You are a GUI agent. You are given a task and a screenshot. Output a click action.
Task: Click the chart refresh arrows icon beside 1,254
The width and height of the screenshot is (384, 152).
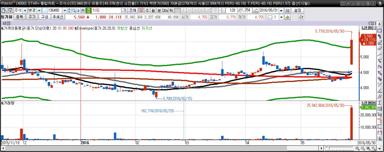(255, 10)
